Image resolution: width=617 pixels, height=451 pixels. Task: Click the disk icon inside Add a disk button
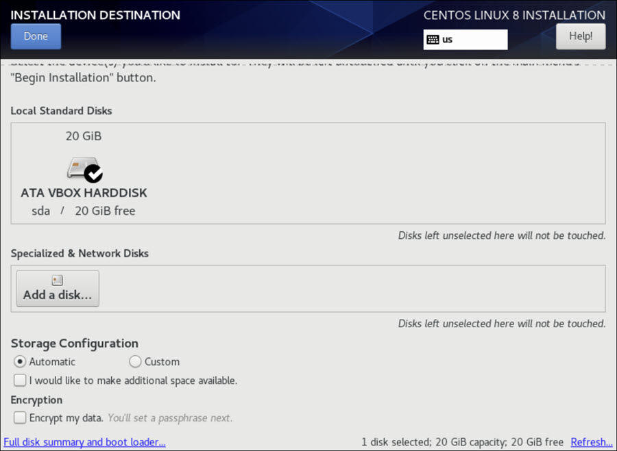(x=57, y=279)
